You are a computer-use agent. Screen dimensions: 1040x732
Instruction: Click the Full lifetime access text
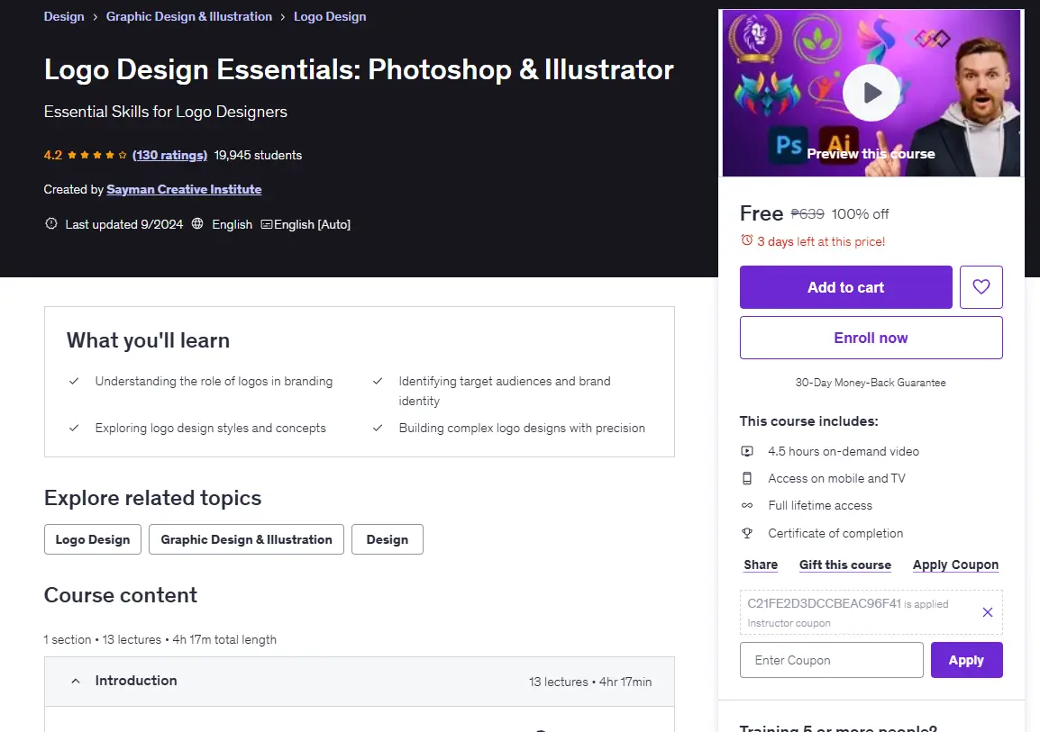pos(820,505)
